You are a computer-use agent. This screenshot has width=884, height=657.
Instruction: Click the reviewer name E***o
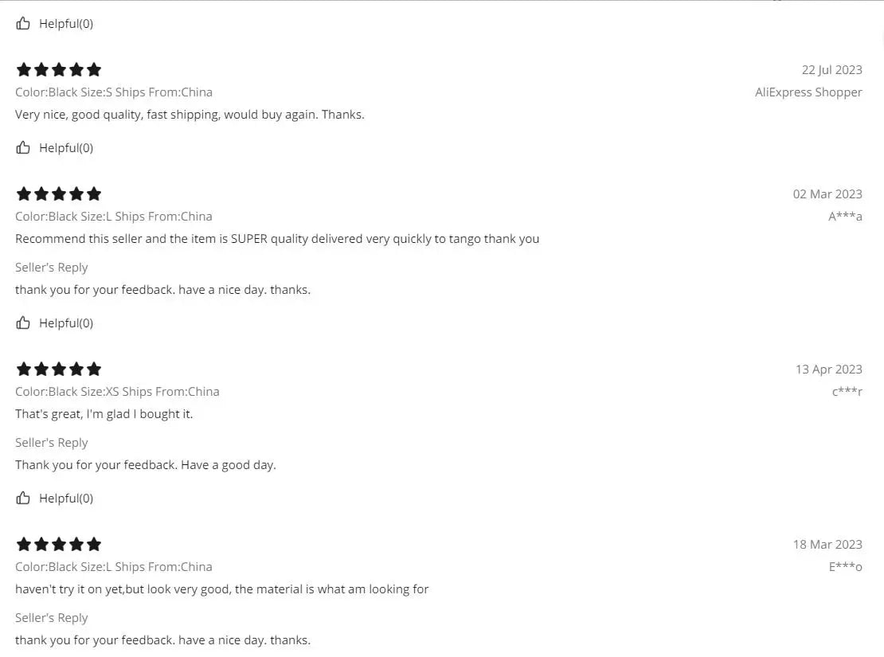845,566
